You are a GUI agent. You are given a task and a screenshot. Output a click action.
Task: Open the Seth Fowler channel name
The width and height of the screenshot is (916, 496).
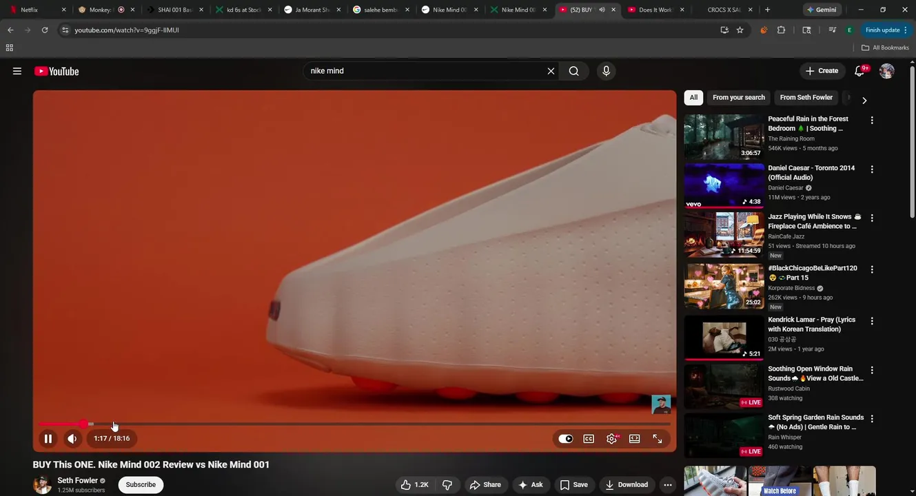(x=78, y=480)
